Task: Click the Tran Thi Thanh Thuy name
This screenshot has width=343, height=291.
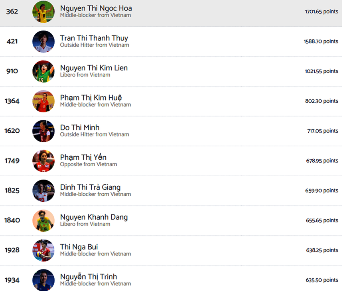Action: [94, 38]
